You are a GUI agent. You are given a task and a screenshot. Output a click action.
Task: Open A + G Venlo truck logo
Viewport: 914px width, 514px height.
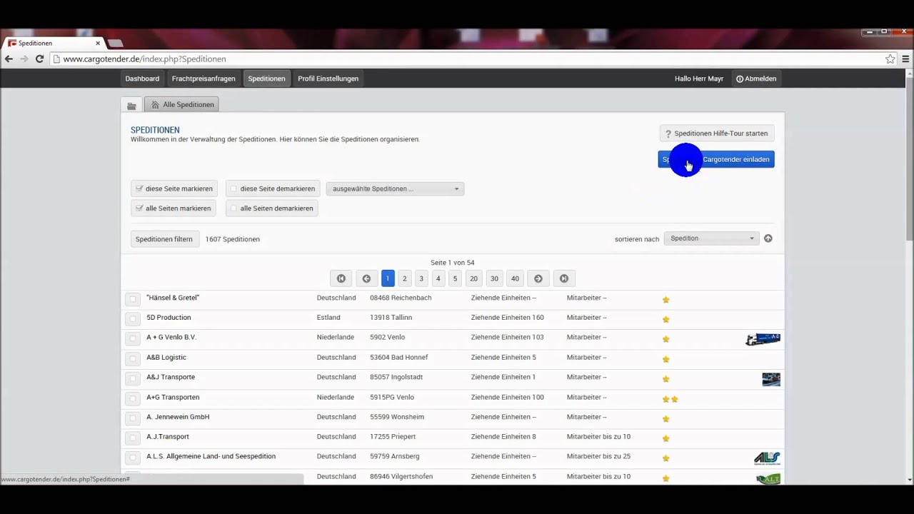click(x=763, y=339)
